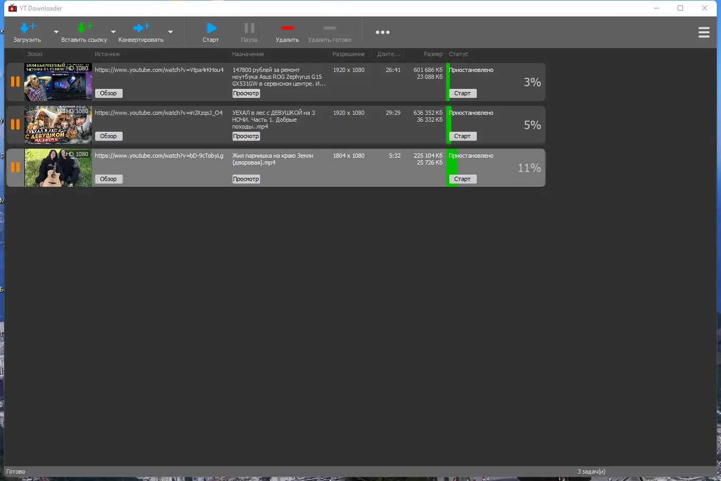Viewport: 721px width, 481px height.
Task: Click the toolbar Пауза button
Action: pos(249,32)
